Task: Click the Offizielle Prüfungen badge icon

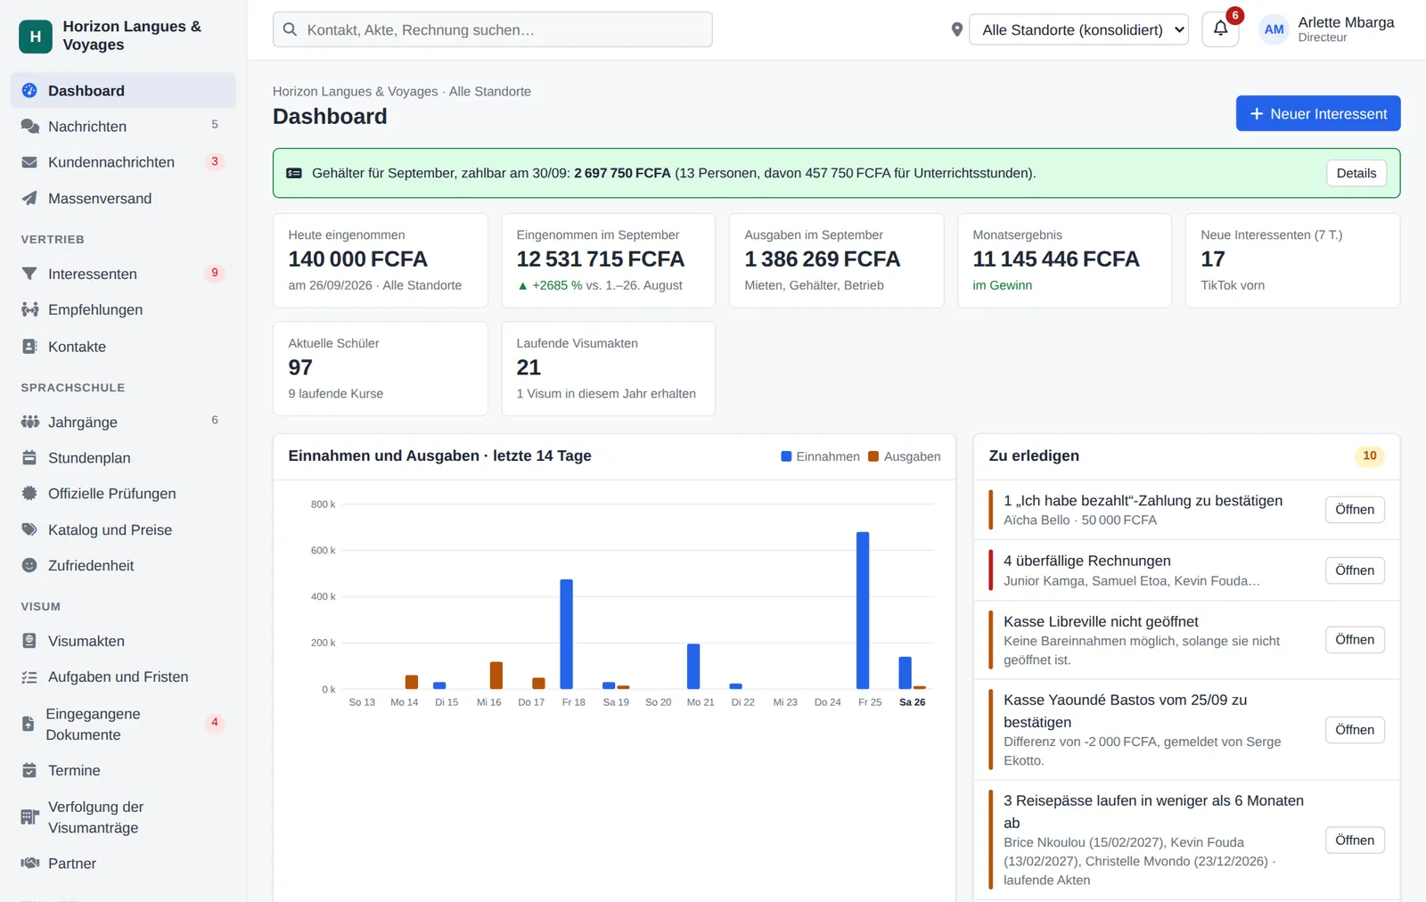Action: pyautogui.click(x=29, y=493)
